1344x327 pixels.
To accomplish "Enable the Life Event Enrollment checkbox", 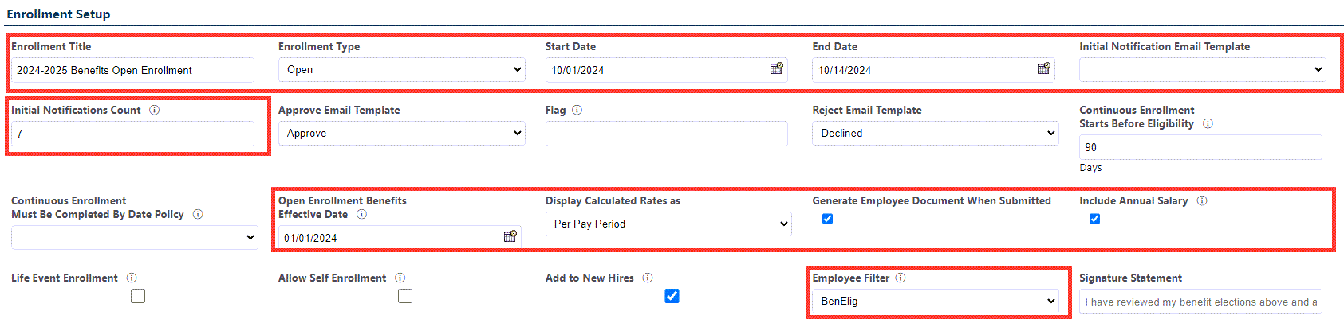I will tap(138, 296).
